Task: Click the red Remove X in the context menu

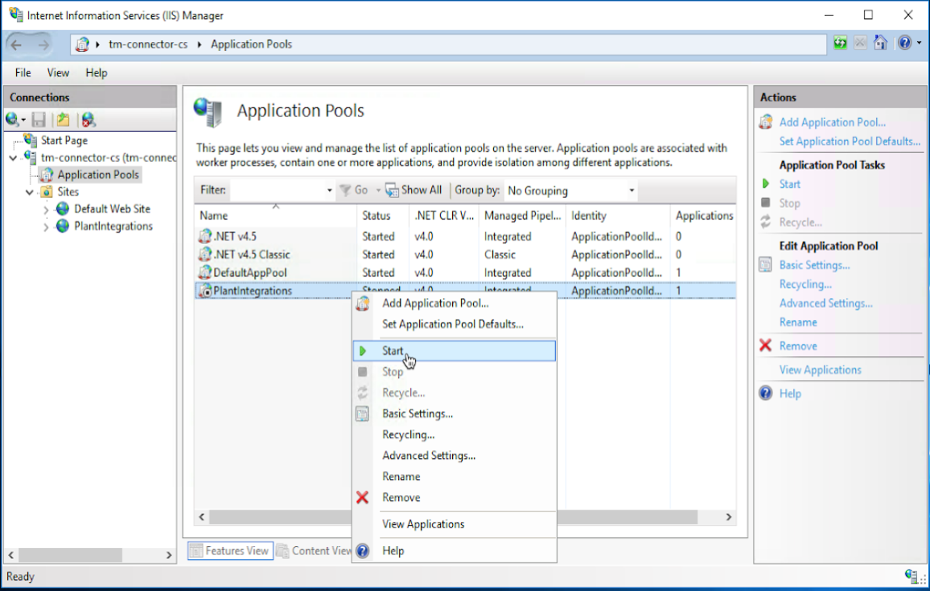Action: click(x=362, y=497)
